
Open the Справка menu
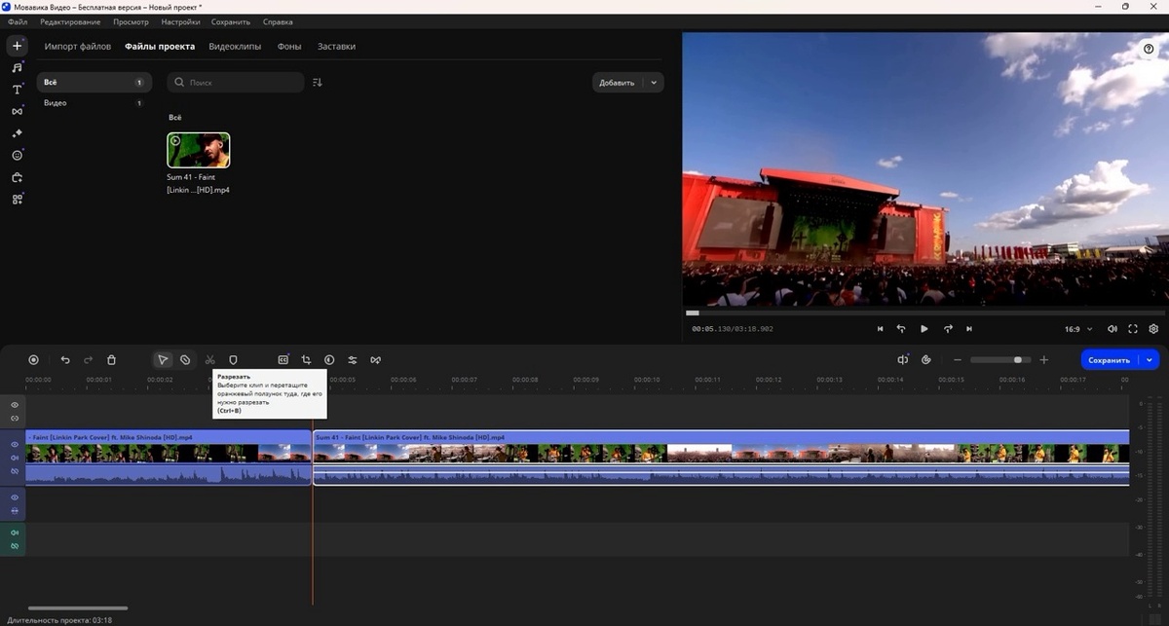click(x=278, y=21)
